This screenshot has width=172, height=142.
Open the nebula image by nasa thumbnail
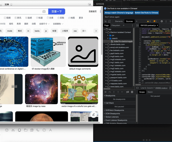42,89
